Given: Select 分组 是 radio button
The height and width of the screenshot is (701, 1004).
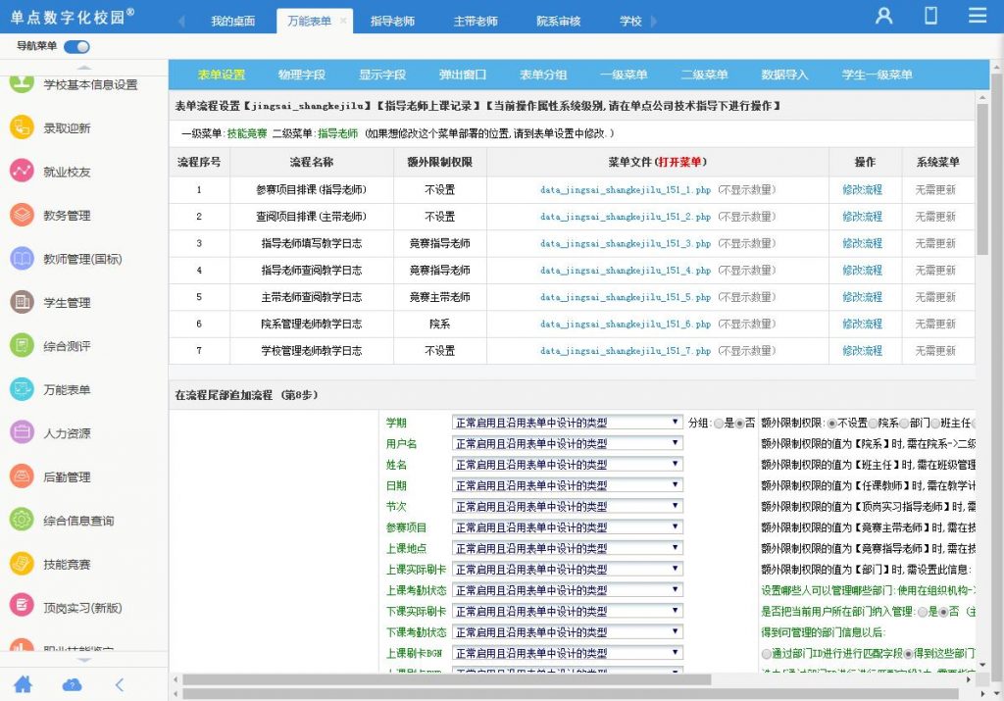Looking at the screenshot, I should pyautogui.click(x=719, y=424).
